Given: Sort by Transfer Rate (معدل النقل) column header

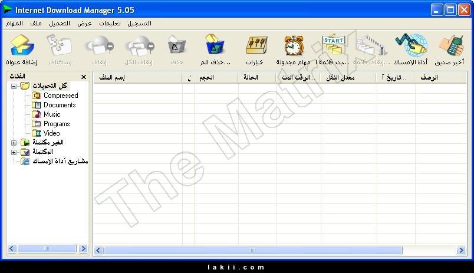Looking at the screenshot, I should pos(348,77).
